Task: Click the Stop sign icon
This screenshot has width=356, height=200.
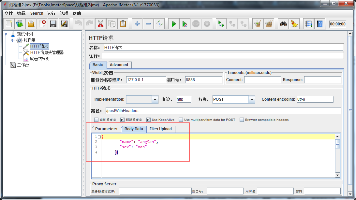Action: pyautogui.click(x=196, y=24)
